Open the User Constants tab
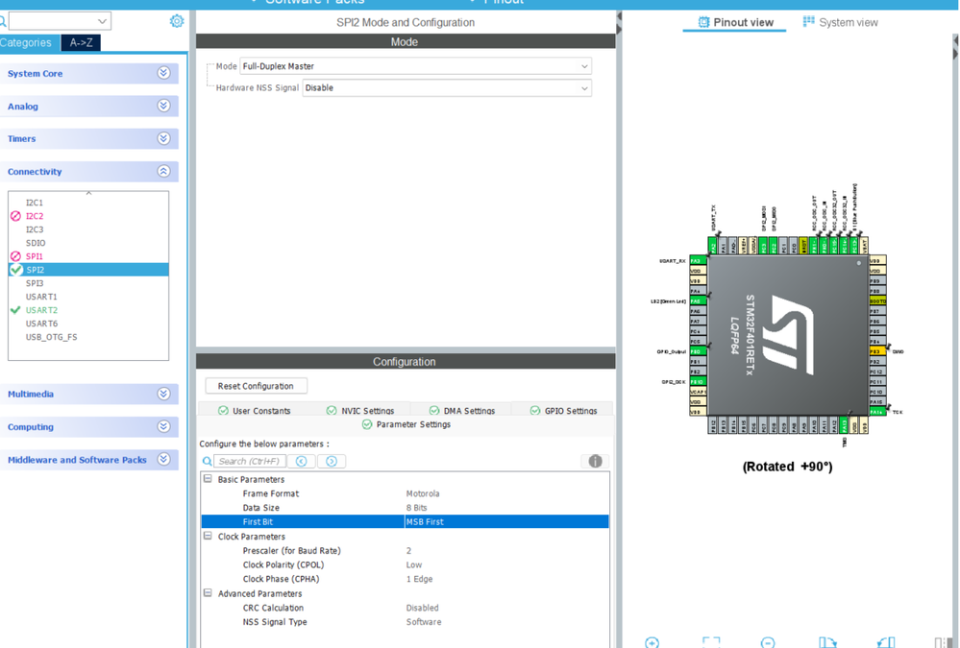The width and height of the screenshot is (960, 648). (254, 411)
